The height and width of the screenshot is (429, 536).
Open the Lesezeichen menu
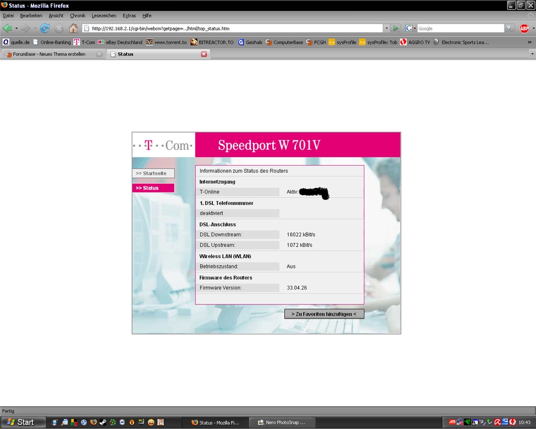pyautogui.click(x=104, y=16)
